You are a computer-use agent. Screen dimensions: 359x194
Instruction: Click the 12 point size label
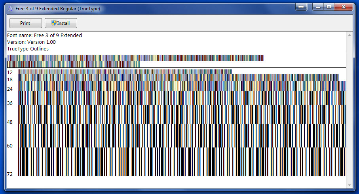(10, 73)
